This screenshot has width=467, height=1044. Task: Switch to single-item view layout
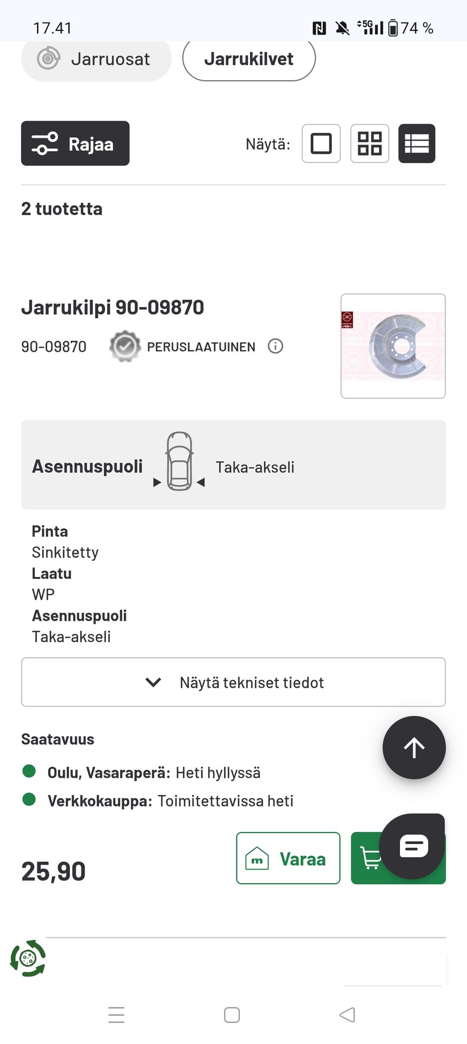pyautogui.click(x=321, y=144)
